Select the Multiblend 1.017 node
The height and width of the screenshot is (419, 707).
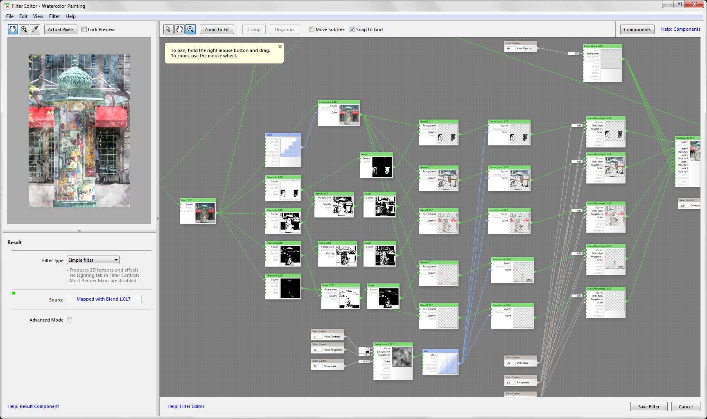688,161
